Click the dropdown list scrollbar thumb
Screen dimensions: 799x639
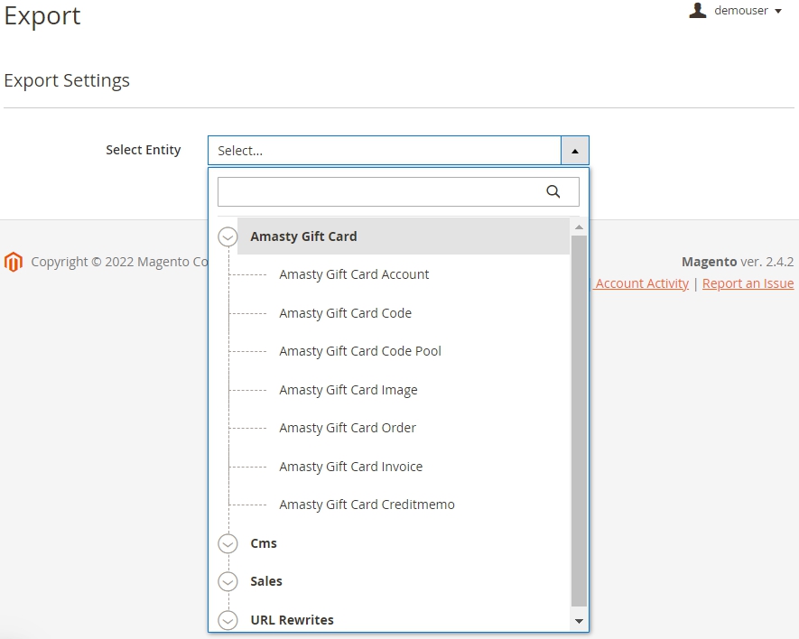point(579,421)
